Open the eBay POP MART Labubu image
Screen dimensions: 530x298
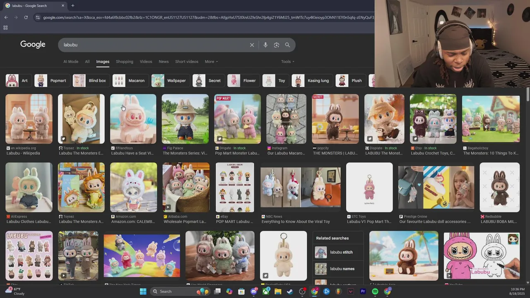235,187
